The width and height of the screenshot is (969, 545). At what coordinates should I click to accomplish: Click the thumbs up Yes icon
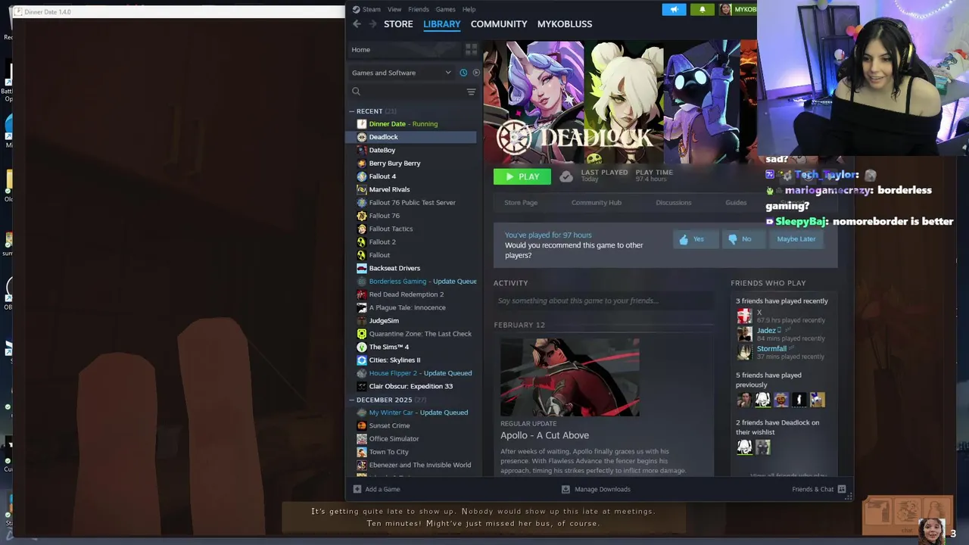coord(684,239)
